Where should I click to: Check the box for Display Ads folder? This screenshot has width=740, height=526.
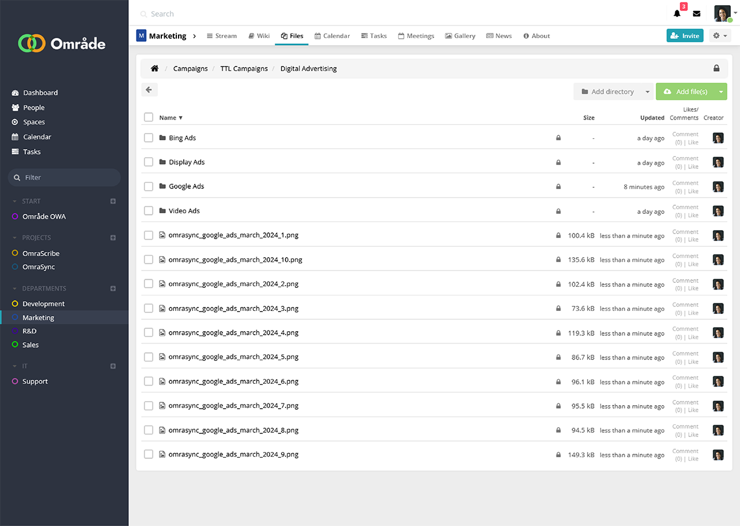point(149,162)
